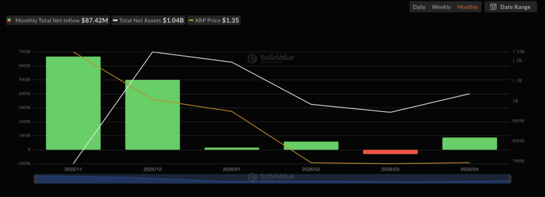Image resolution: width=545 pixels, height=197 pixels.
Task: Click the 1.24B right axis value
Action: (518, 52)
